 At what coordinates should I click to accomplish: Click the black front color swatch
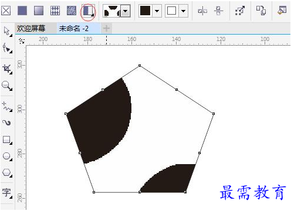(x=145, y=11)
